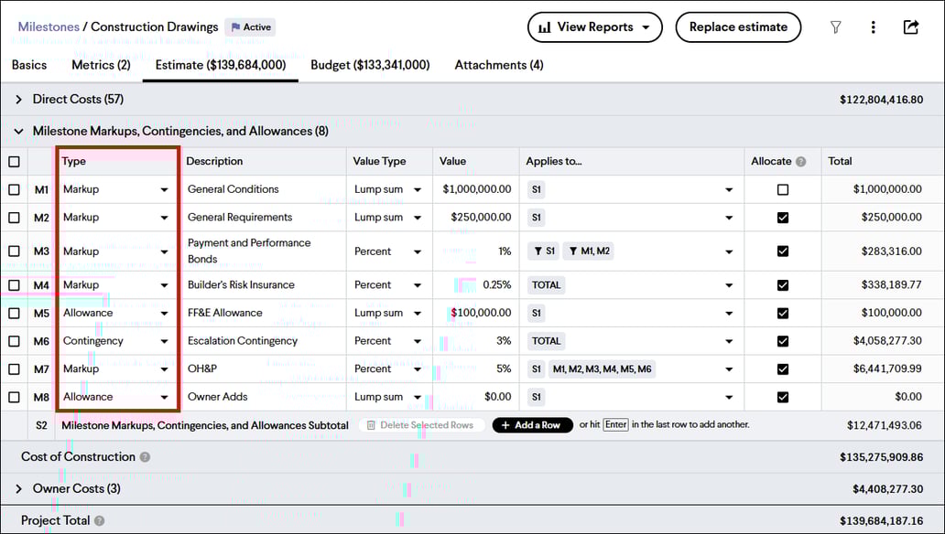Image resolution: width=945 pixels, height=534 pixels.
Task: Click the Value field for Payment and Performance Bonds
Action: 476,250
